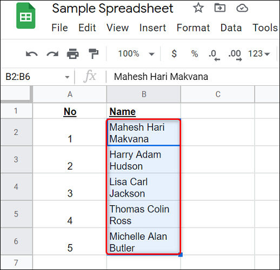Click the Redo arrow icon
The height and width of the screenshot is (270, 280).
tap(52, 54)
